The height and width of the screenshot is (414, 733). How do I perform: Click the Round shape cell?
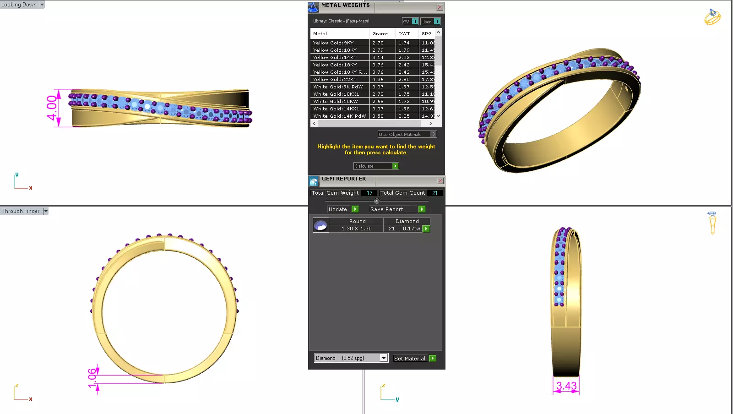(357, 221)
